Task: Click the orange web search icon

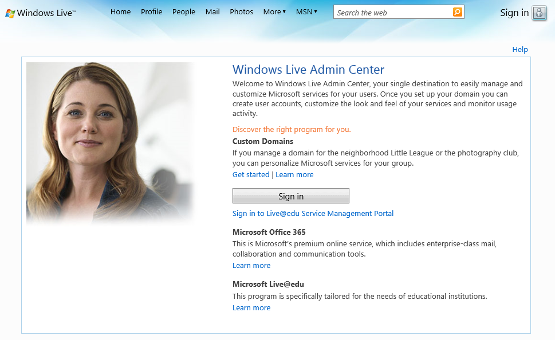Action: [x=457, y=12]
